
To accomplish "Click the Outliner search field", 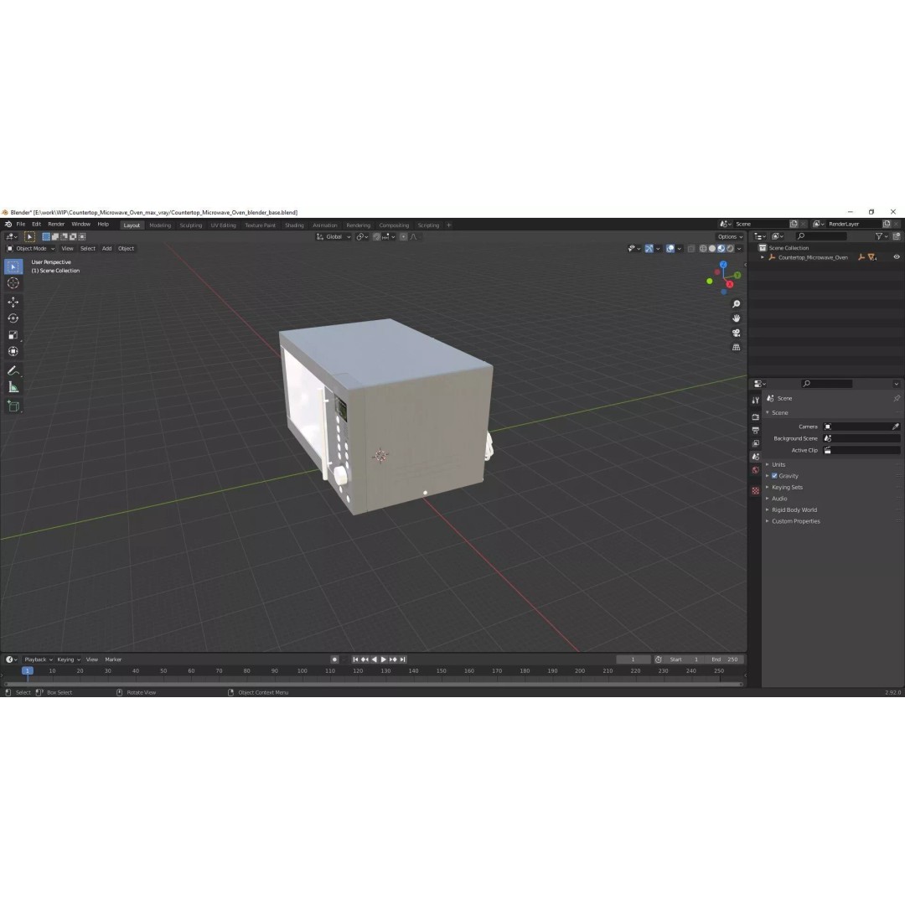I will click(821, 236).
